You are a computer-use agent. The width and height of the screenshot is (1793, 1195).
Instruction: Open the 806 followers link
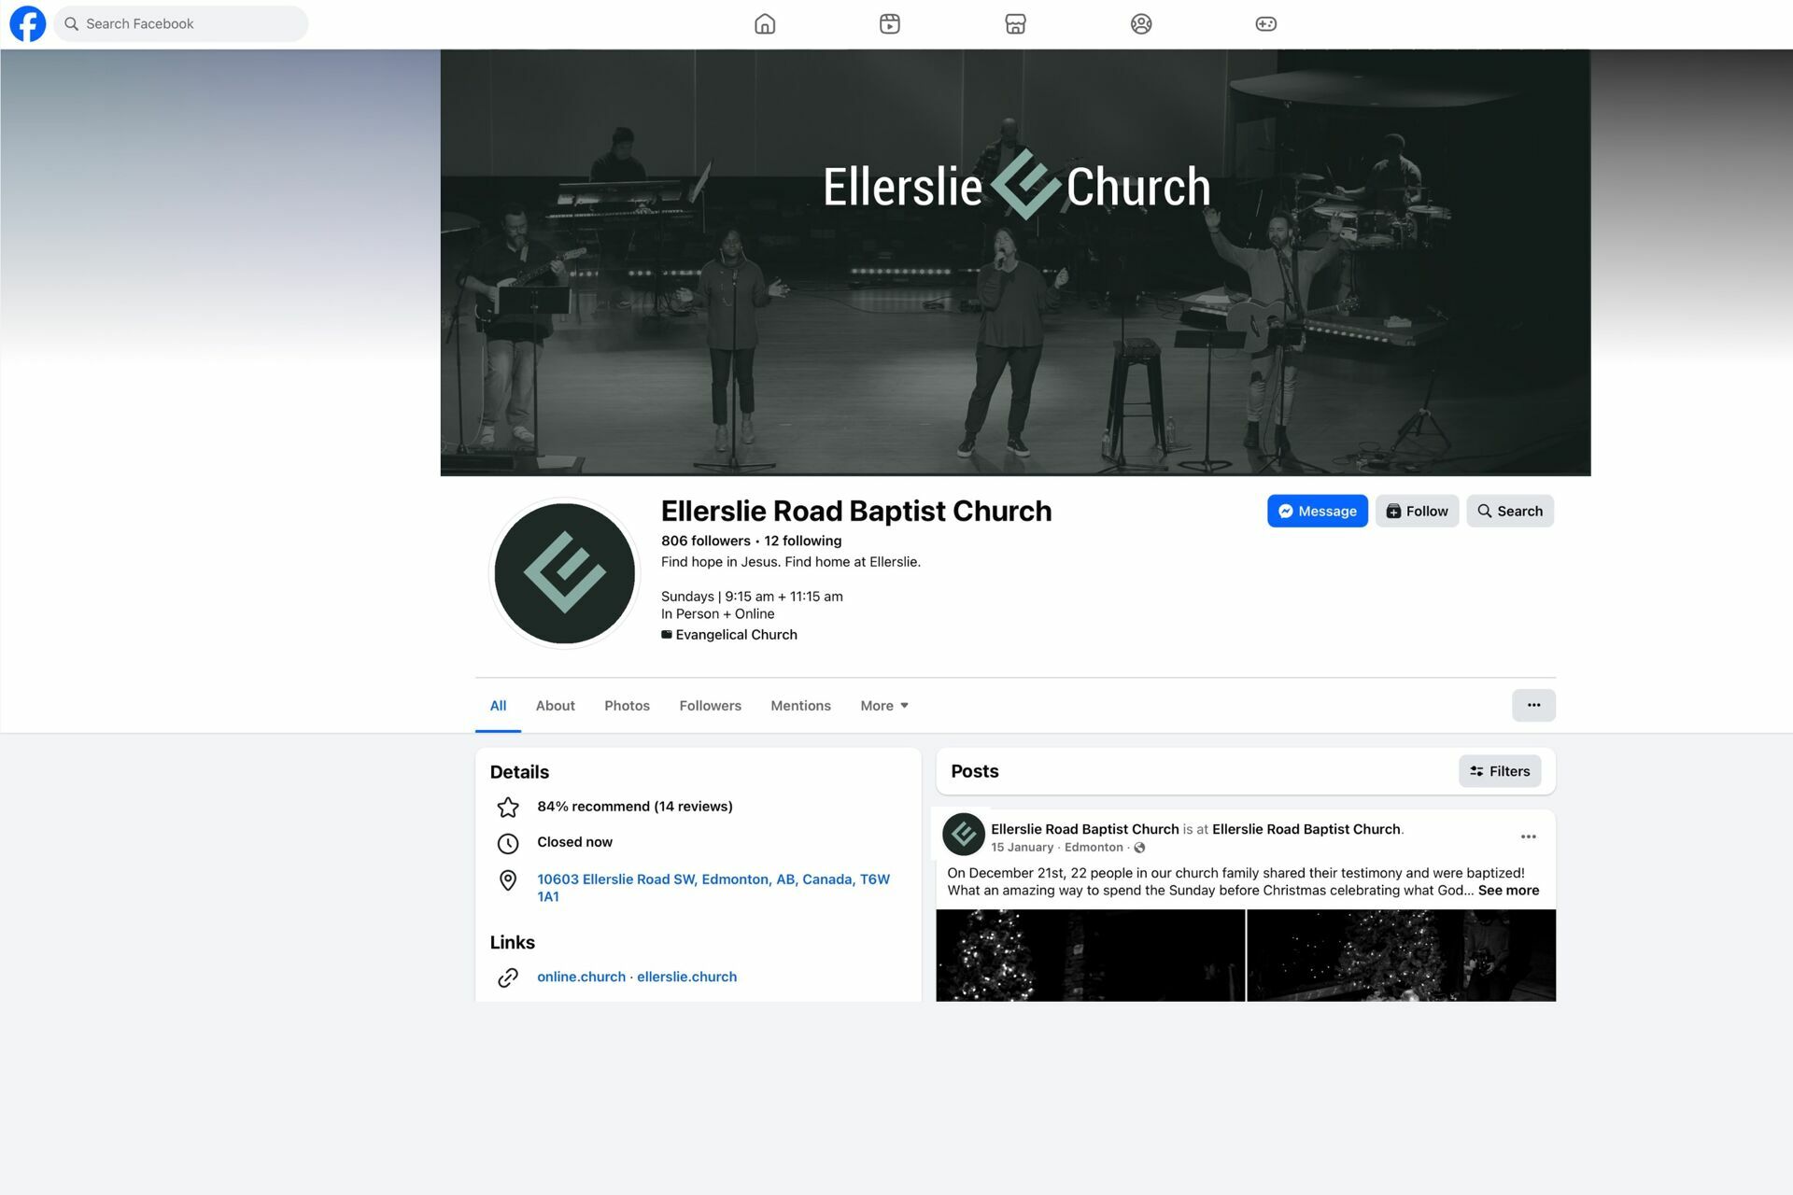click(705, 541)
